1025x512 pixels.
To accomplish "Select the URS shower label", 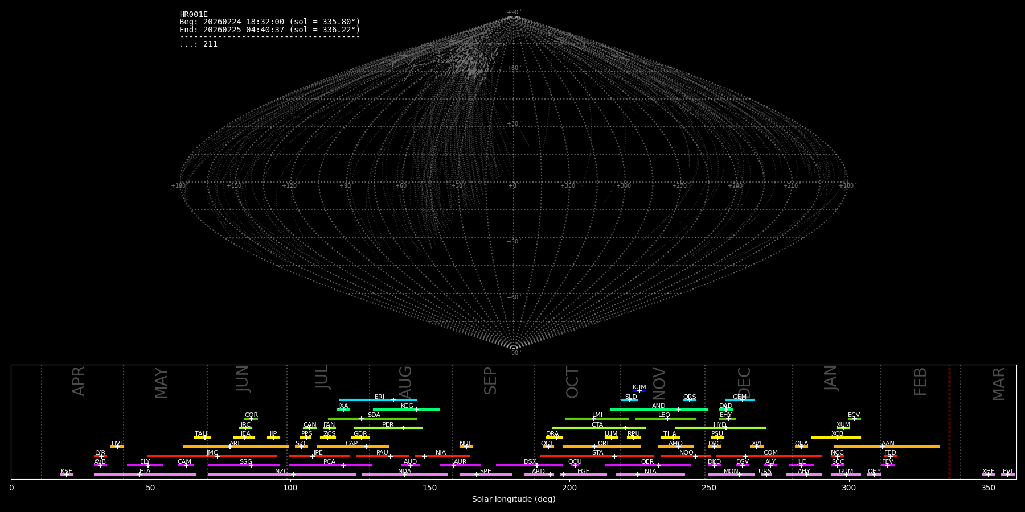I will coord(765,472).
